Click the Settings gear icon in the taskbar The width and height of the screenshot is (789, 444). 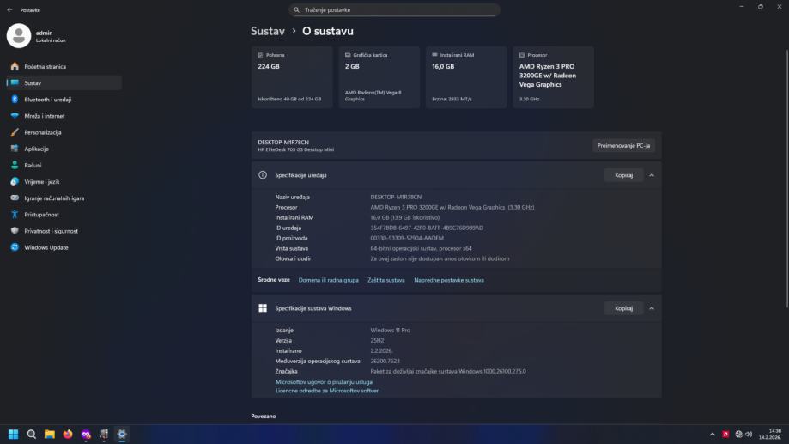(122, 435)
